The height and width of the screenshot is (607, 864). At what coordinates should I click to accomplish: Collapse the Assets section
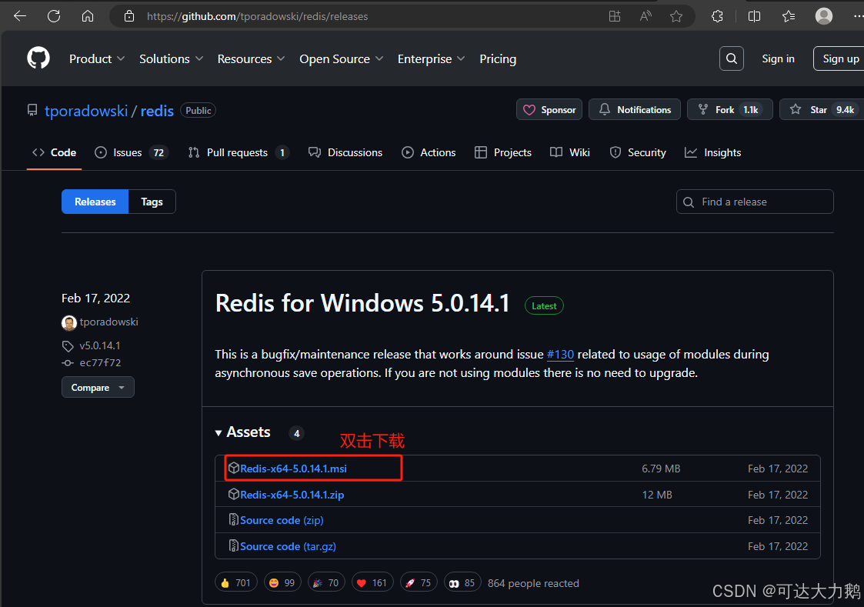(x=219, y=432)
